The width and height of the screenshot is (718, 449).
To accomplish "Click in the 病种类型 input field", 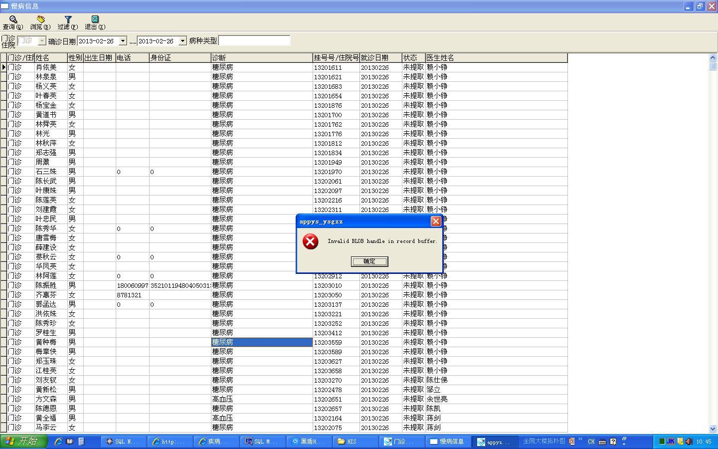I will (x=254, y=41).
